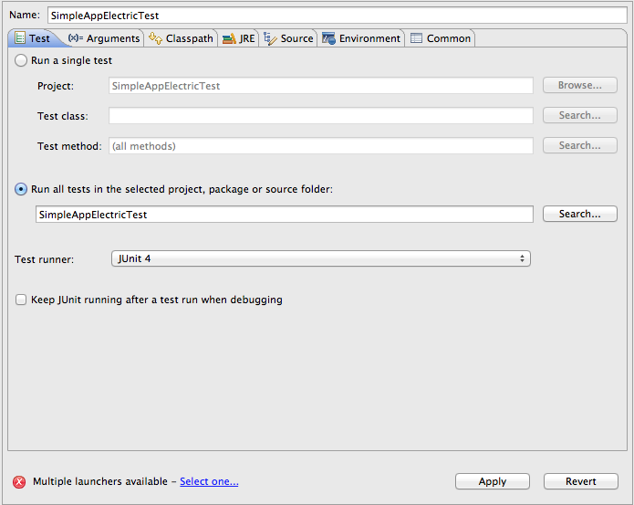Click the Test runner label

[44, 259]
